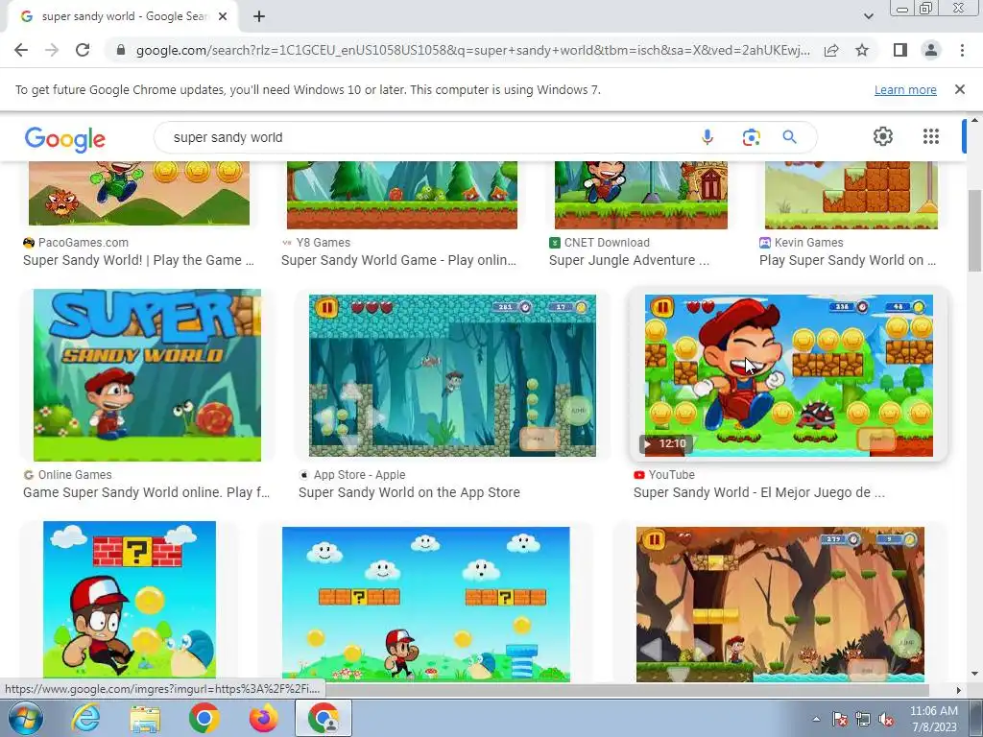Image resolution: width=983 pixels, height=737 pixels.
Task: Click "Super Sandy World Game - Play onlin..." link
Action: point(398,260)
